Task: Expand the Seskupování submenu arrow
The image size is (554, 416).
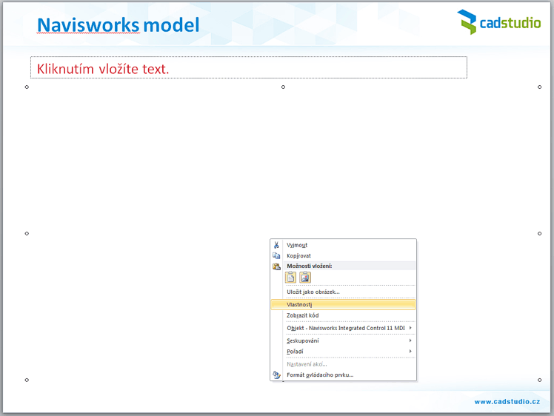Action: (x=410, y=340)
